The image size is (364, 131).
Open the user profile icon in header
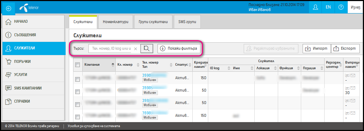[x=315, y=7]
